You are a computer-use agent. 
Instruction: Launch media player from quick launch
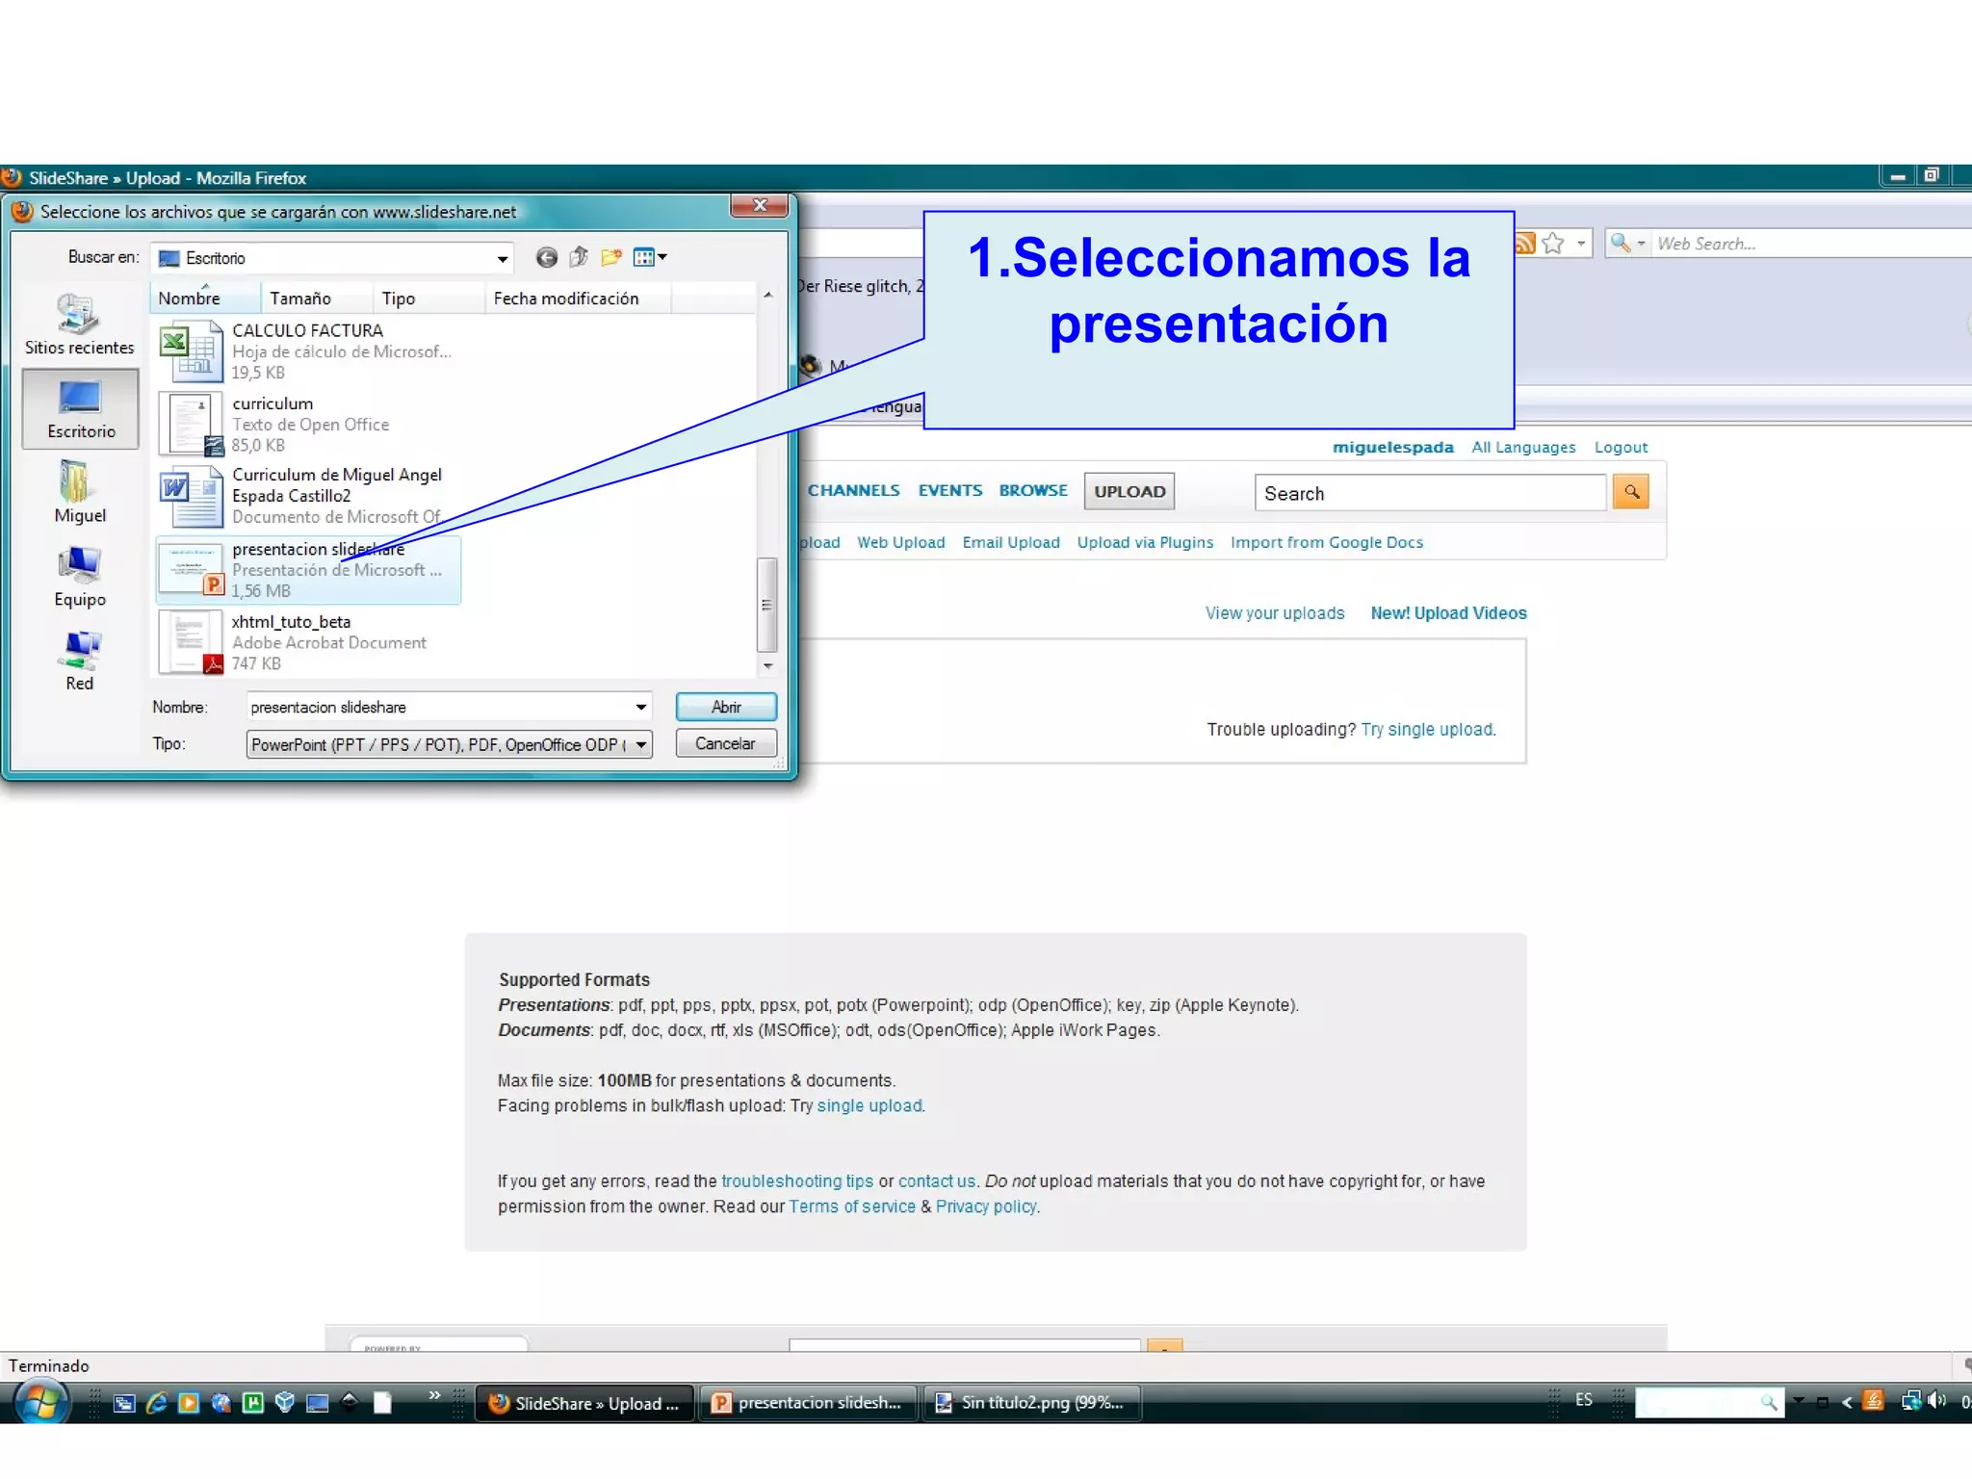[189, 1403]
